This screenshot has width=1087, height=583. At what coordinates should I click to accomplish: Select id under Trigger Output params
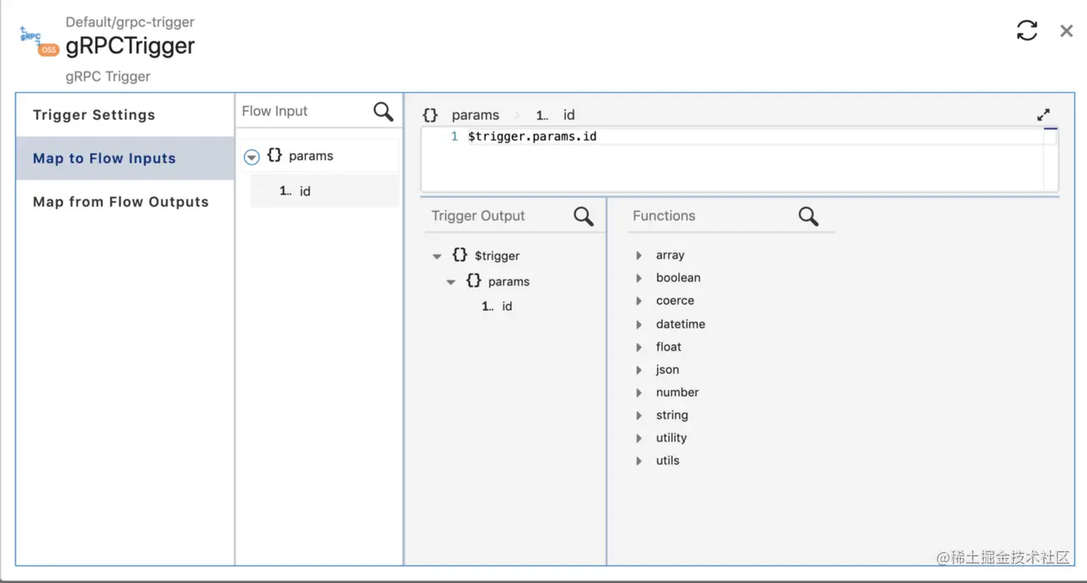[506, 306]
